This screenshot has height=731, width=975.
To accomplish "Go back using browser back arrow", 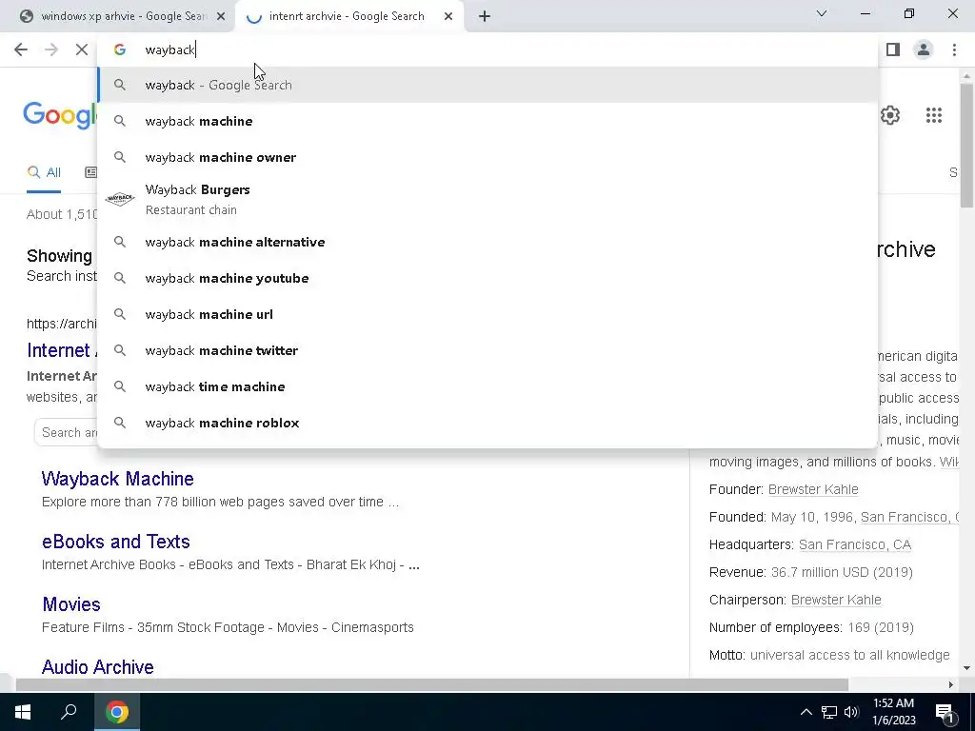I will (21, 49).
